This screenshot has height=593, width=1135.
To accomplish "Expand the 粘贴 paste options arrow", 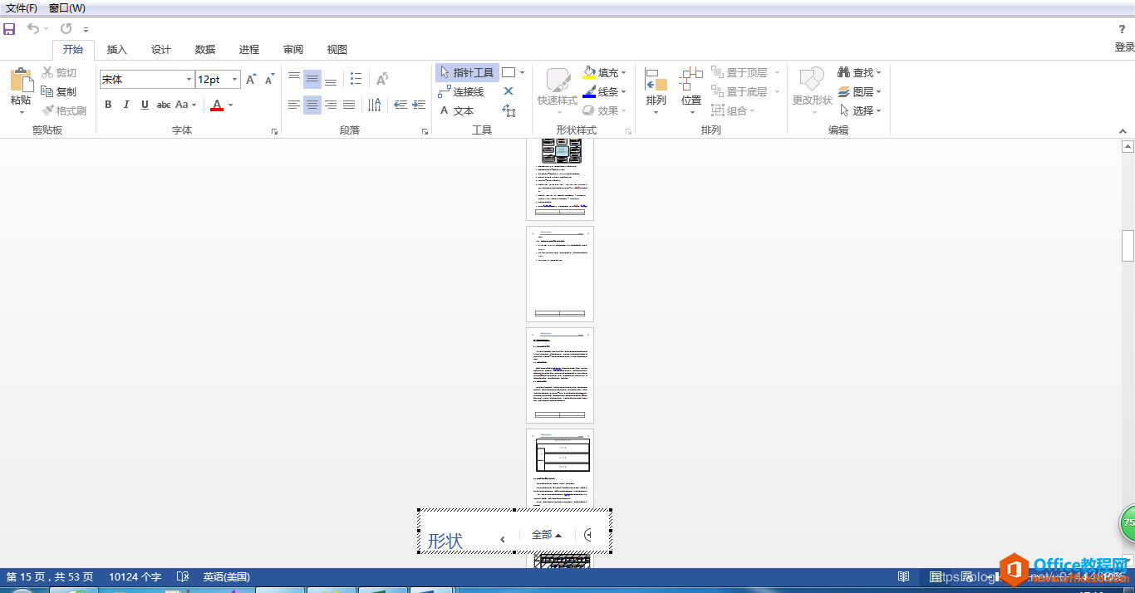I will point(21,112).
